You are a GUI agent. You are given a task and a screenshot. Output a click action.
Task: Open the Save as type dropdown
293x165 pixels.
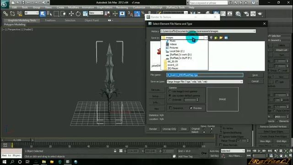(241, 82)
